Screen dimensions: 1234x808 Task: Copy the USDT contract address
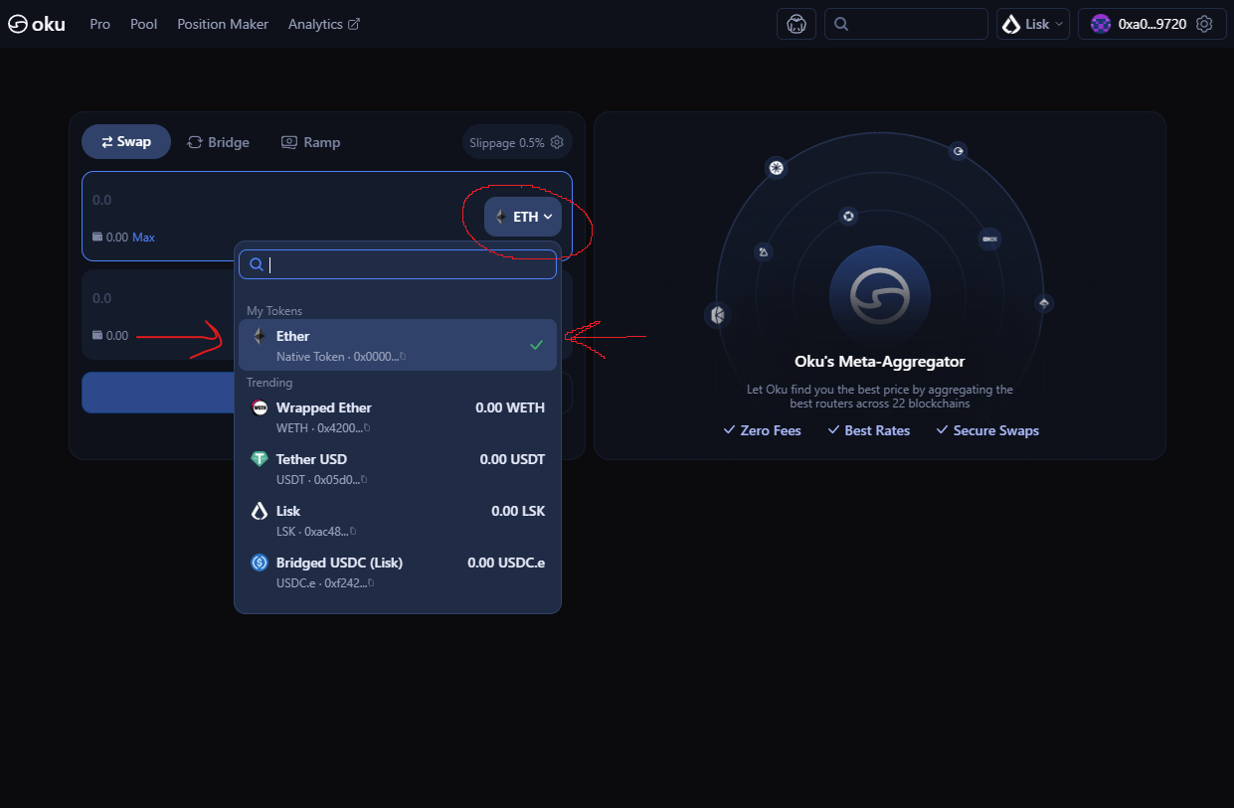[364, 479]
